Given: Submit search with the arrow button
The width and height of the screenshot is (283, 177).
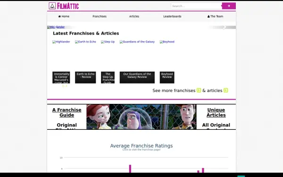Looking at the screenshot, I should [229, 6].
